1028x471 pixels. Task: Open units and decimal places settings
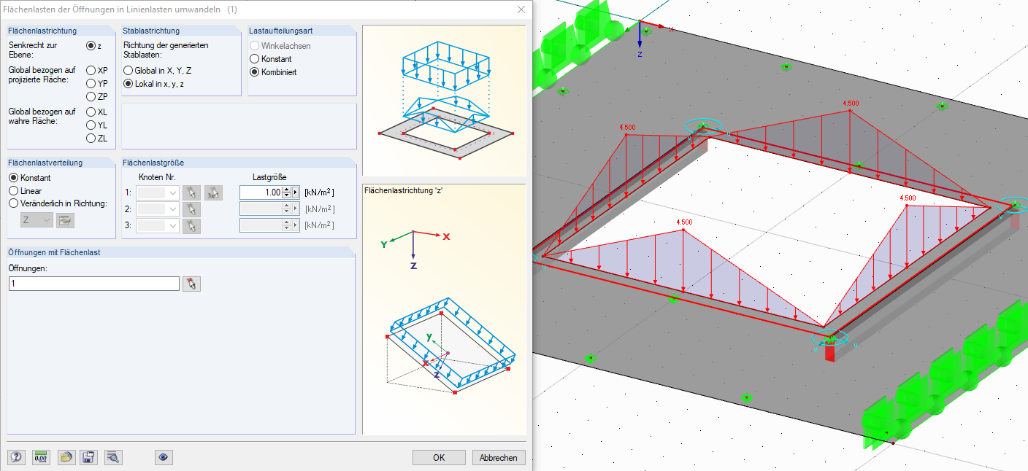(x=41, y=457)
